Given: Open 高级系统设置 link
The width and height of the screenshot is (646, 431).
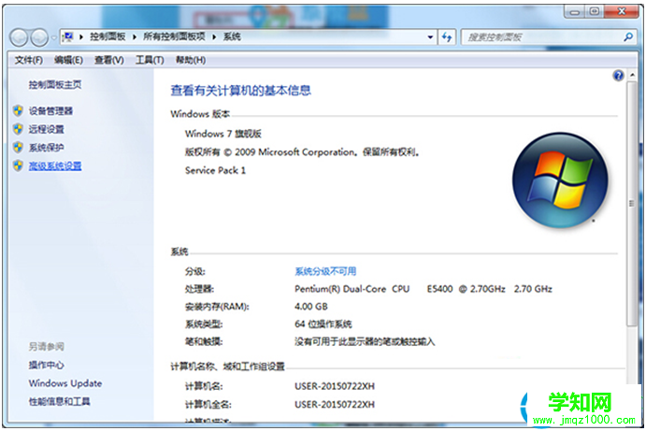Looking at the screenshot, I should tap(55, 166).
